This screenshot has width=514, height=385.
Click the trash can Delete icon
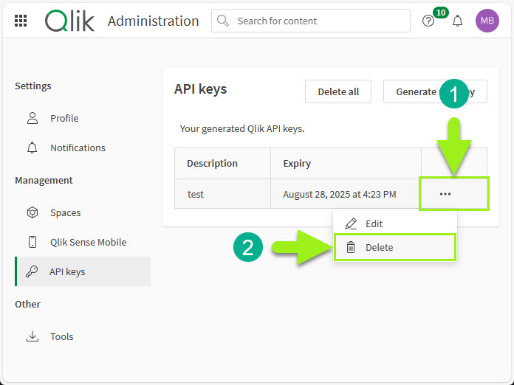pos(351,247)
